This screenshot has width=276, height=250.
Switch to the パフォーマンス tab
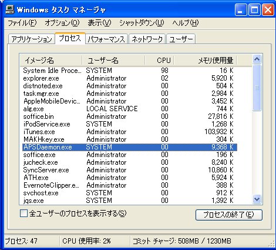(106, 39)
